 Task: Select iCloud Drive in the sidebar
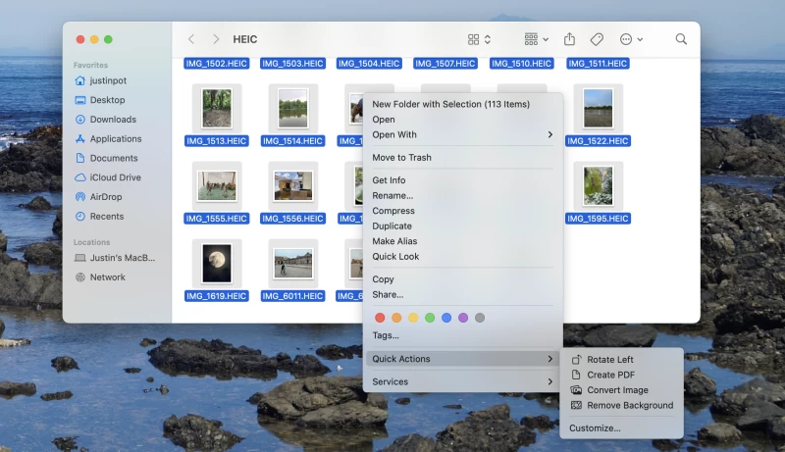coord(115,177)
